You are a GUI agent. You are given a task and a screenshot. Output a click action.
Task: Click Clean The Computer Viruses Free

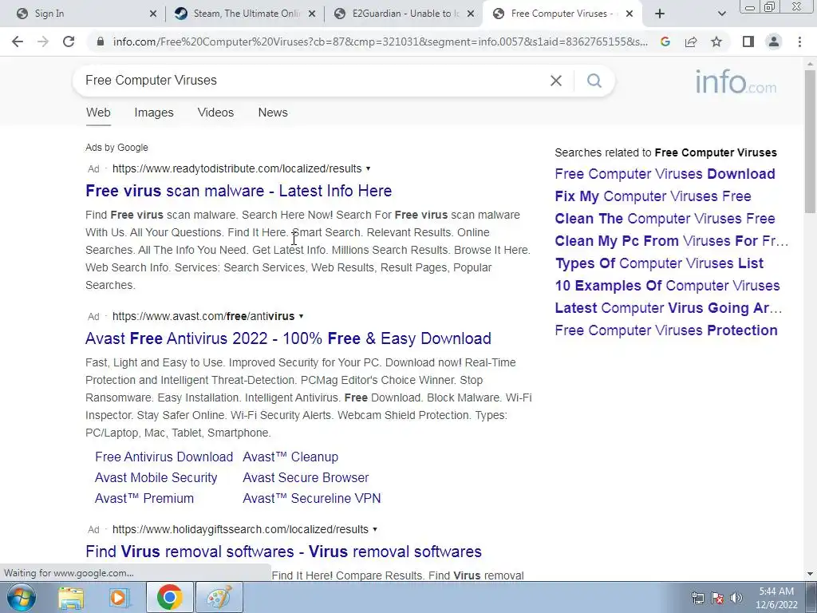click(665, 219)
